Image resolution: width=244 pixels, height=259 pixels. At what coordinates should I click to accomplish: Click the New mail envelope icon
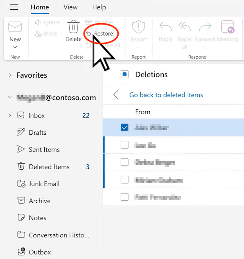pos(15,27)
